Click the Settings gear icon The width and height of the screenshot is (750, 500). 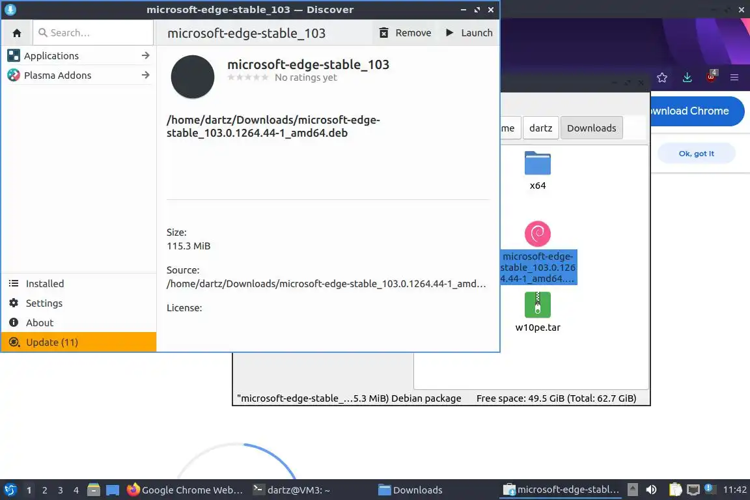click(14, 303)
